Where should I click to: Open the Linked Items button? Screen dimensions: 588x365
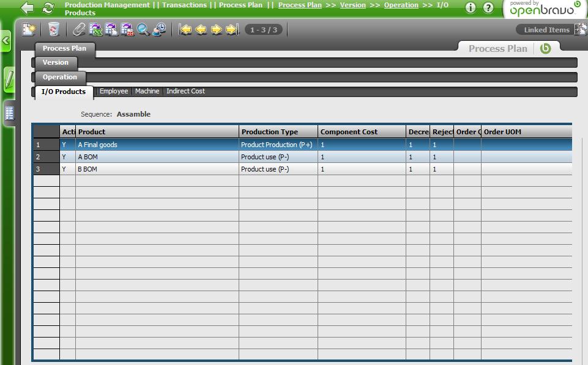click(546, 29)
